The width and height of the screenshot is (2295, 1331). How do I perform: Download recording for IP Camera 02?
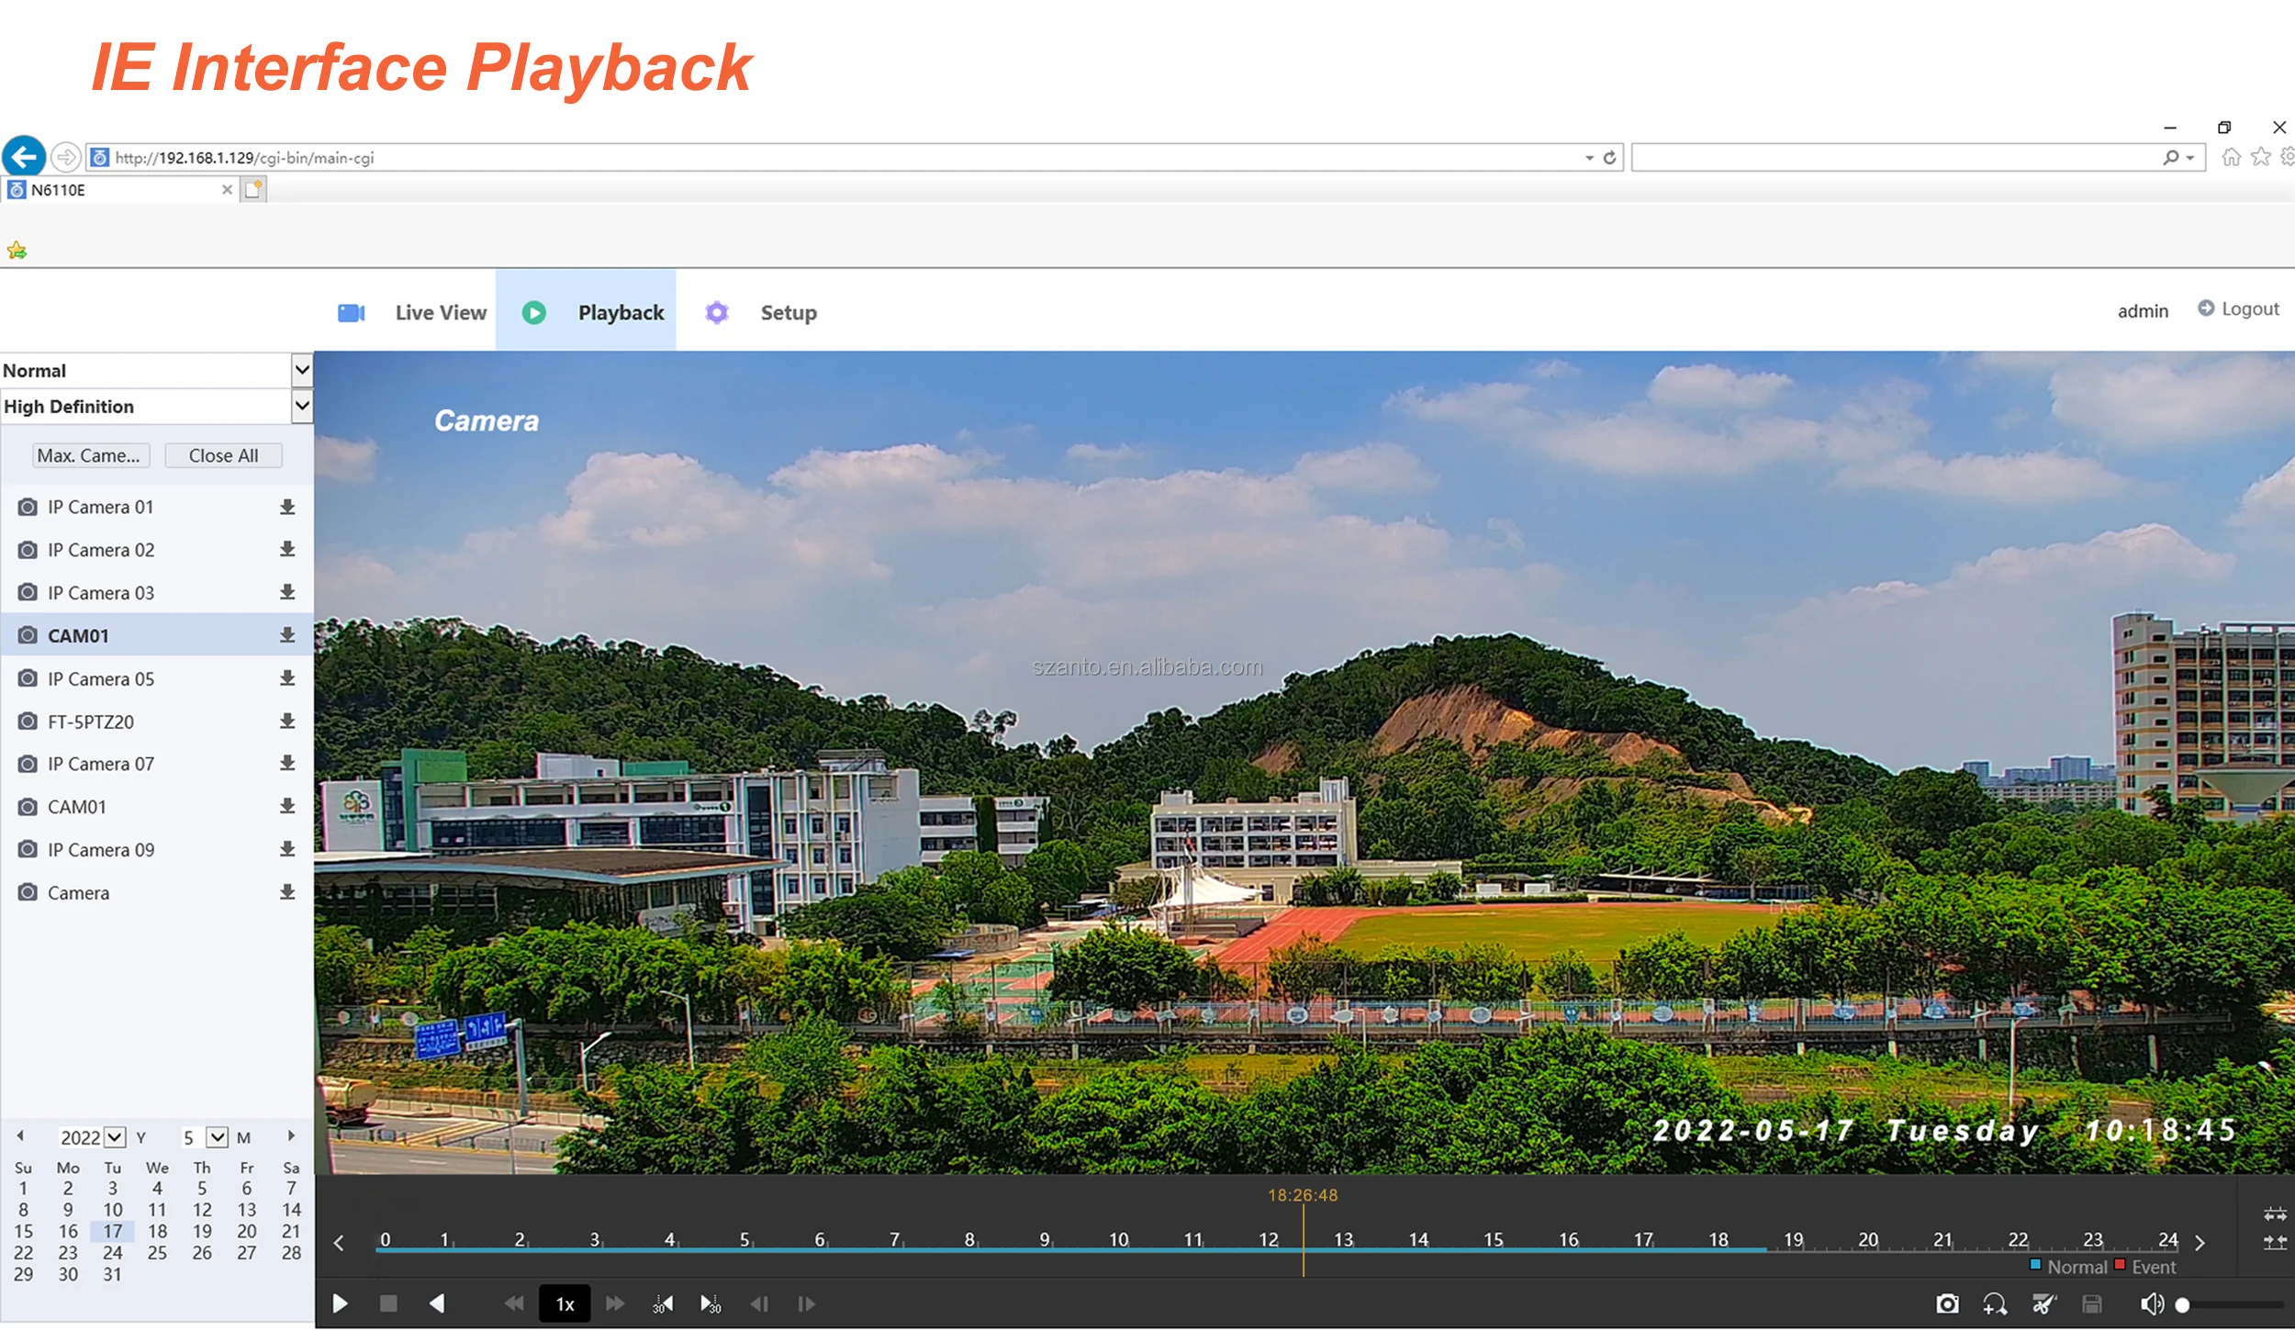pos(287,549)
